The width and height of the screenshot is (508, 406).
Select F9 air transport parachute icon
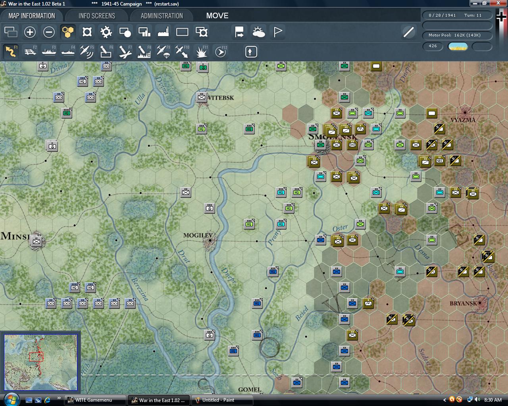tap(163, 52)
